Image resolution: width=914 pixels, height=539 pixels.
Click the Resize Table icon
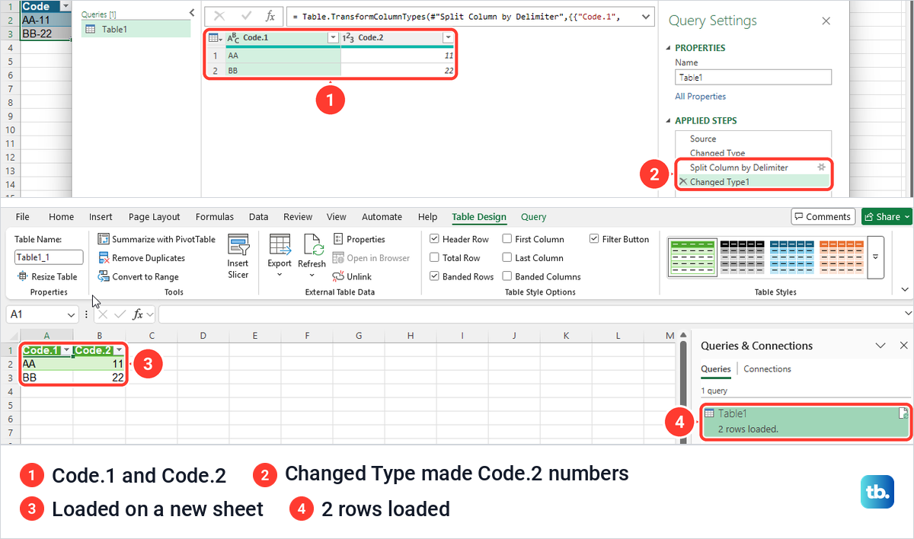pyautogui.click(x=22, y=277)
